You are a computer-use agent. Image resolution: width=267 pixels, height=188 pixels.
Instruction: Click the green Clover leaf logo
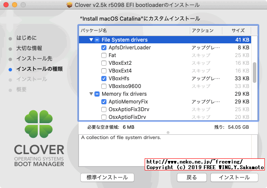point(39,124)
